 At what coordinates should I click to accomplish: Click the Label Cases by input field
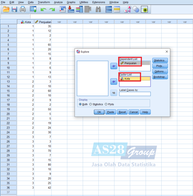[135, 94]
